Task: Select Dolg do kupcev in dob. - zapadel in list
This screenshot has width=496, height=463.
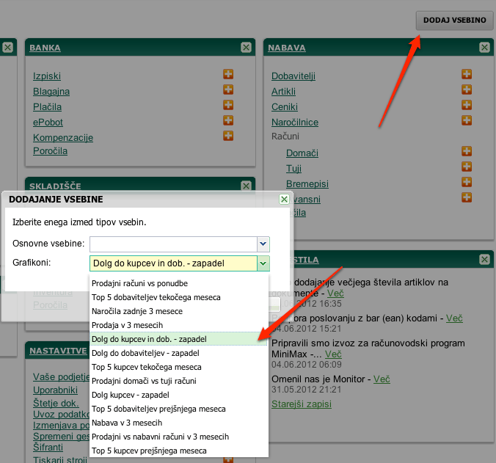Action: click(179, 339)
